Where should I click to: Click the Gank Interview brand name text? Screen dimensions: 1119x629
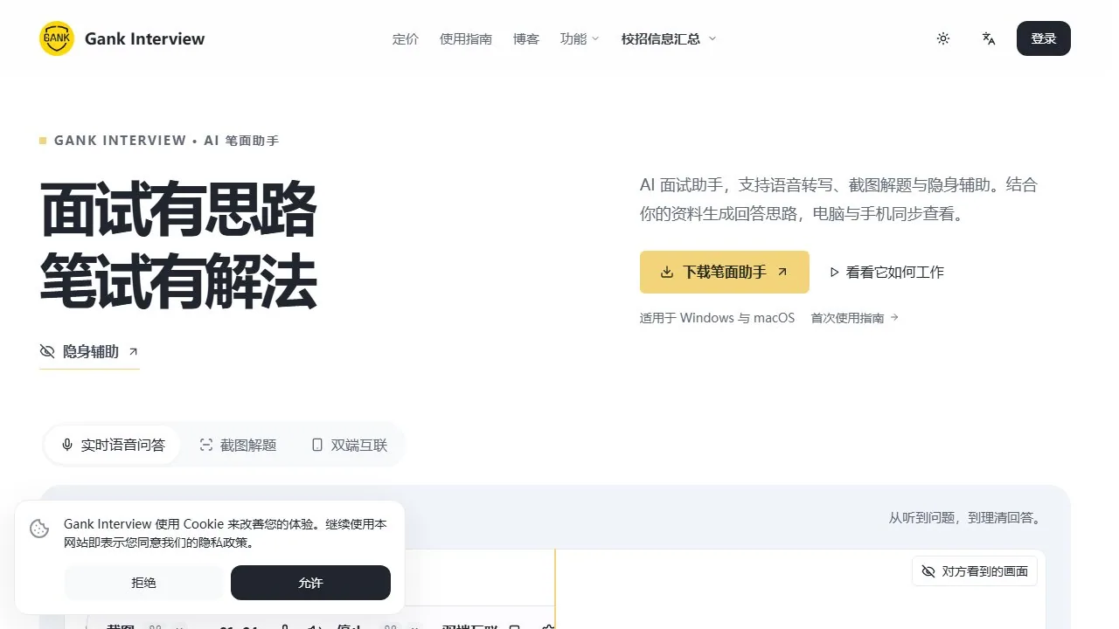pos(145,38)
